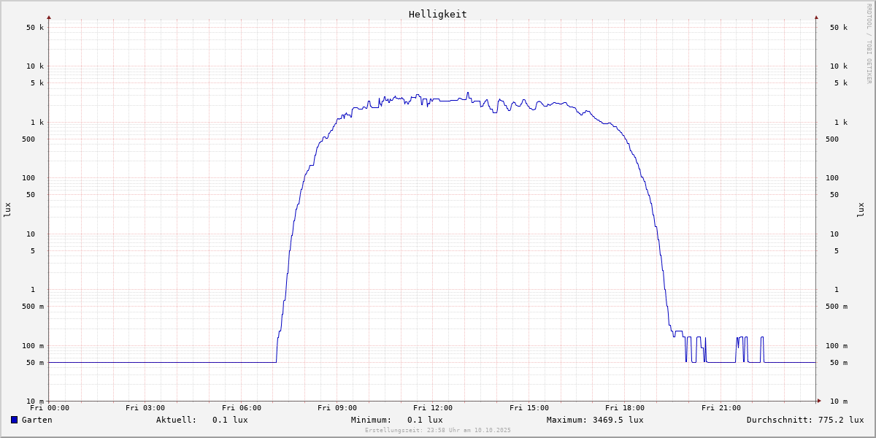Image resolution: width=876 pixels, height=438 pixels.
Task: Click the red arrow atop the right axis
Action: pyautogui.click(x=816, y=17)
